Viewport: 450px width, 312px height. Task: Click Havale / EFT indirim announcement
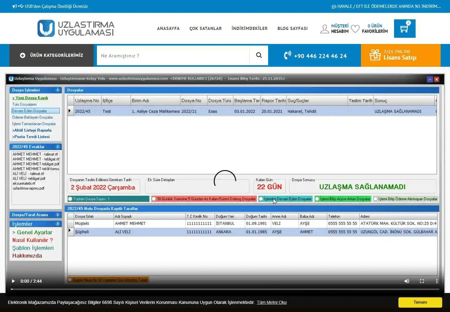pyautogui.click(x=386, y=6)
